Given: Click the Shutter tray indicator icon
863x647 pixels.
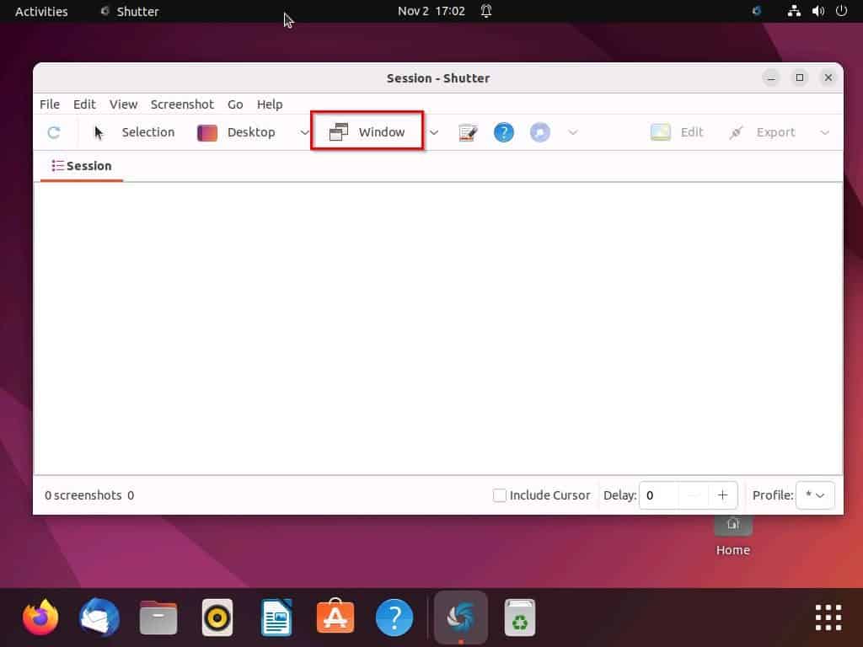Looking at the screenshot, I should coord(757,11).
